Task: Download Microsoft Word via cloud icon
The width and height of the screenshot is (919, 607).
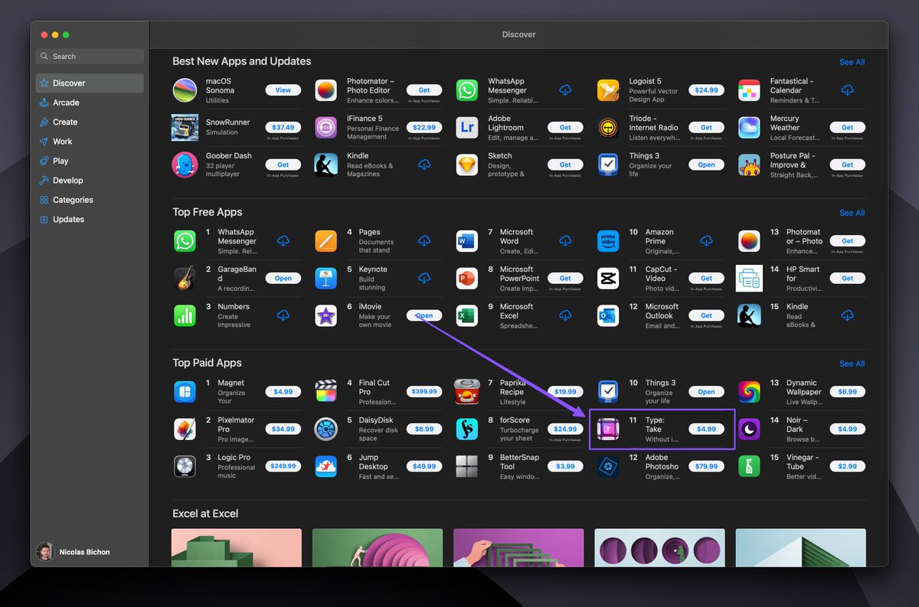Action: [565, 241]
